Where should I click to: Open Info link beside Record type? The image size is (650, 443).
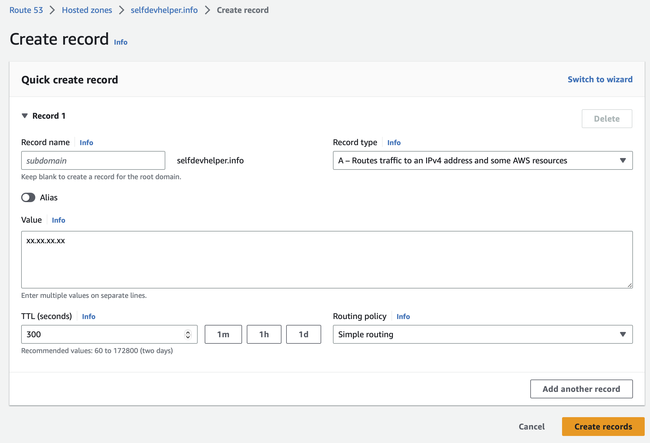coord(394,143)
